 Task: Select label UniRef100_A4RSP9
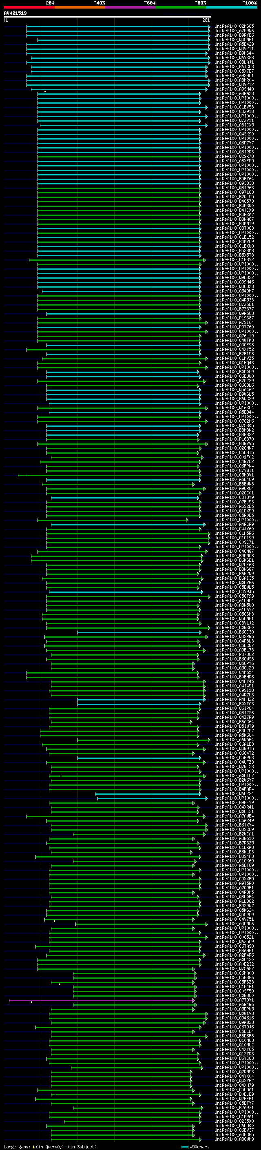click(x=234, y=525)
